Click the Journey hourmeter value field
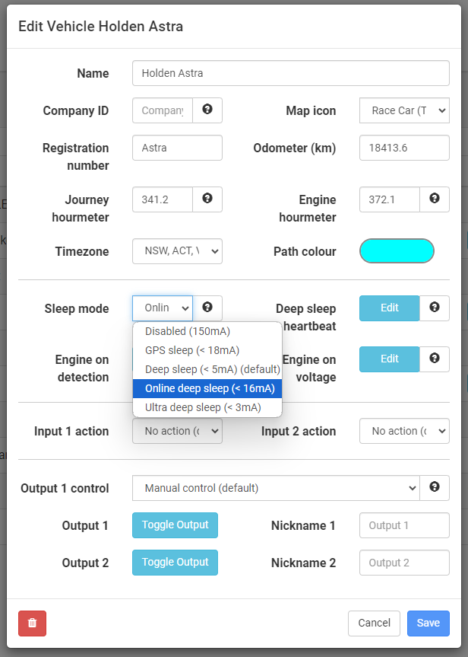Image resolution: width=468 pixels, height=657 pixels. tap(163, 199)
